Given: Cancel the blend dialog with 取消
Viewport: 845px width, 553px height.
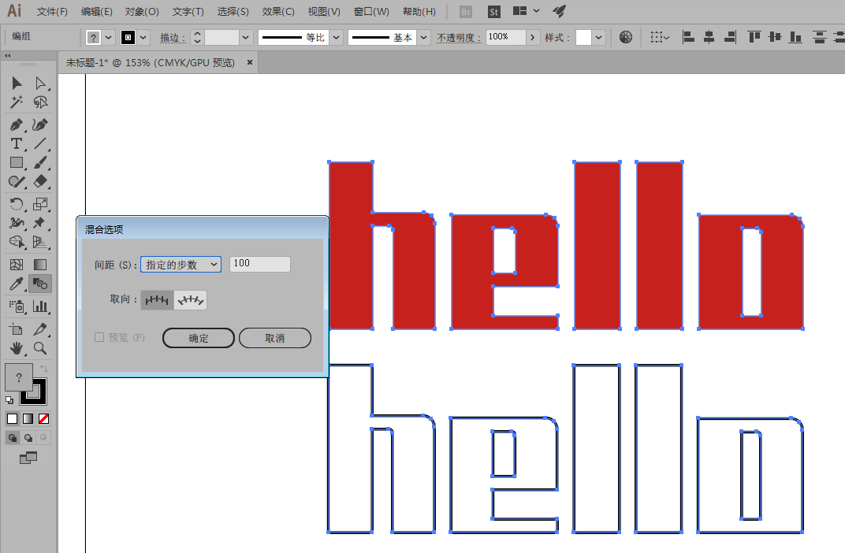Looking at the screenshot, I should click(x=275, y=338).
